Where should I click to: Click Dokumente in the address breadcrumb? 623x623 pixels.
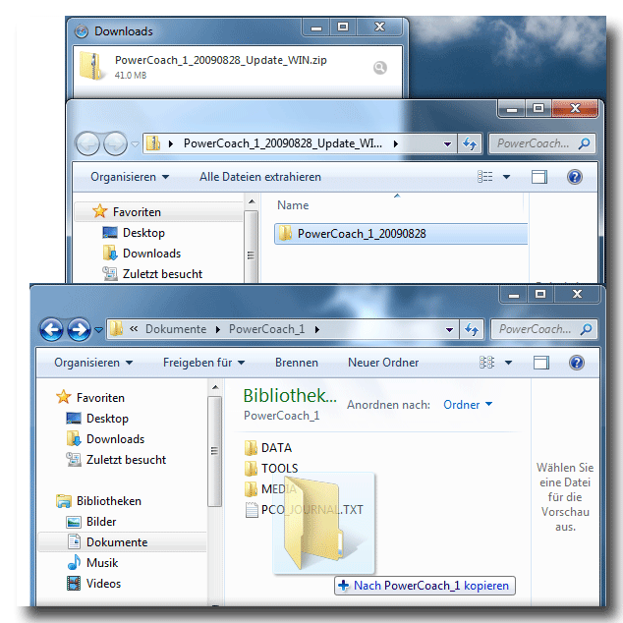click(x=176, y=329)
